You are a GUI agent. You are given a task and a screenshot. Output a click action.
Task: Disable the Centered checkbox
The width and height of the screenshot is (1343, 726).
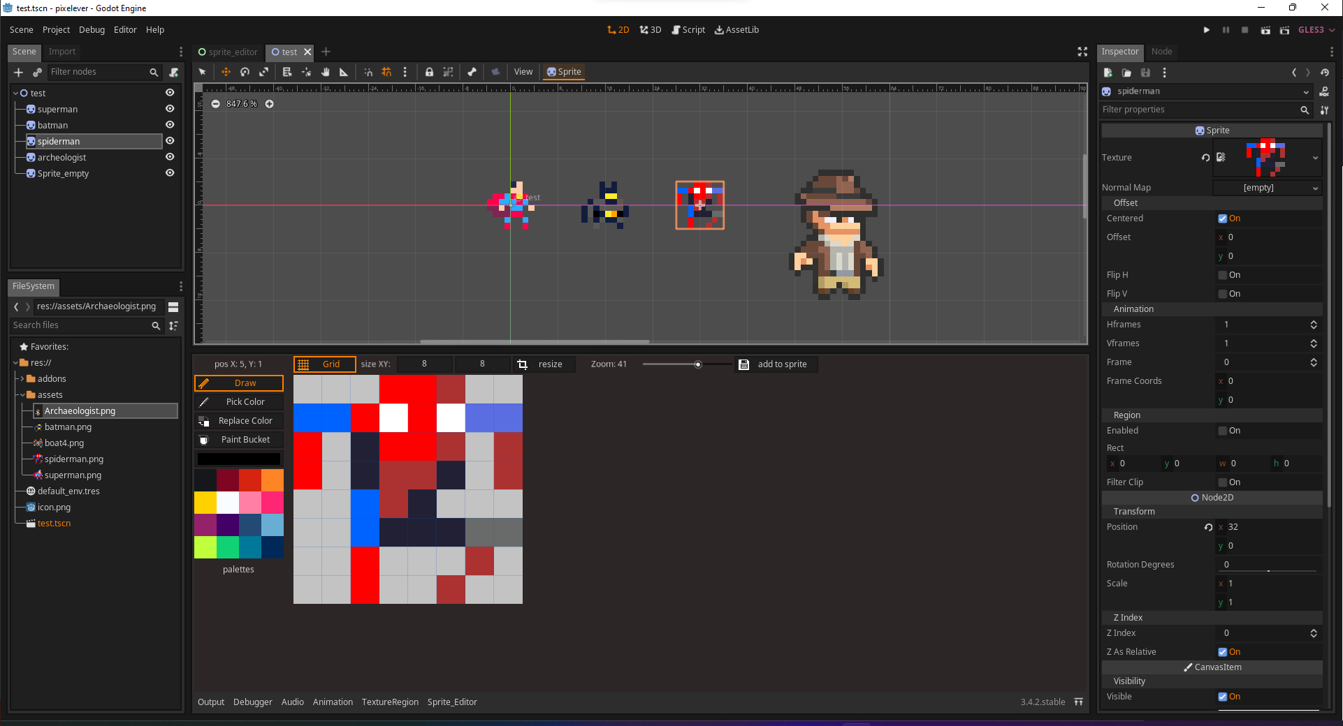click(1222, 218)
